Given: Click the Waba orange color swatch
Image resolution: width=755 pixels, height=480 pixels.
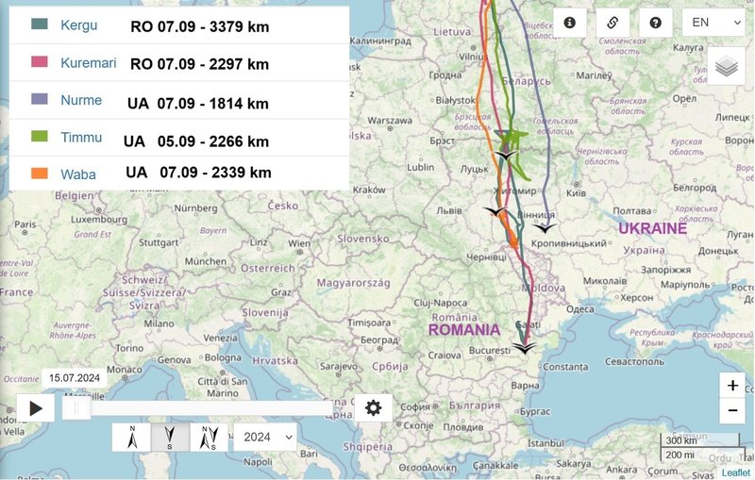Looking at the screenshot, I should click(x=40, y=174).
